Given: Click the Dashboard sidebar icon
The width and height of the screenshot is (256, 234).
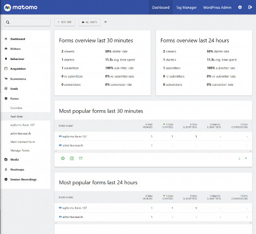Looking at the screenshot, I should [x=6, y=39].
